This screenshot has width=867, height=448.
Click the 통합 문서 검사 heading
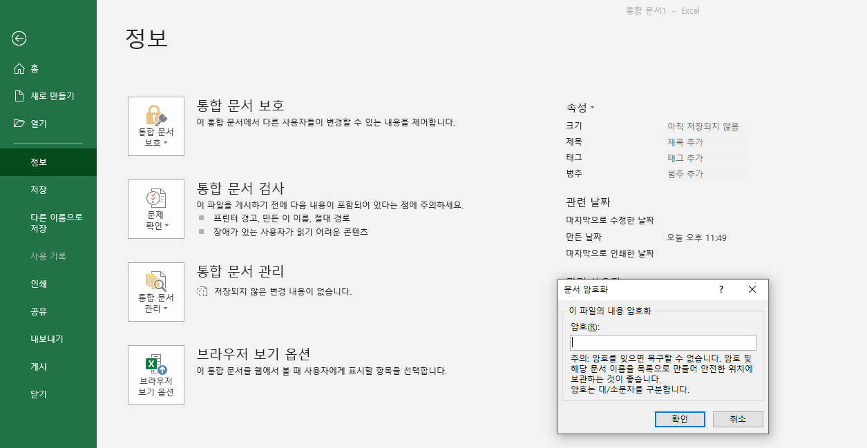(x=240, y=188)
